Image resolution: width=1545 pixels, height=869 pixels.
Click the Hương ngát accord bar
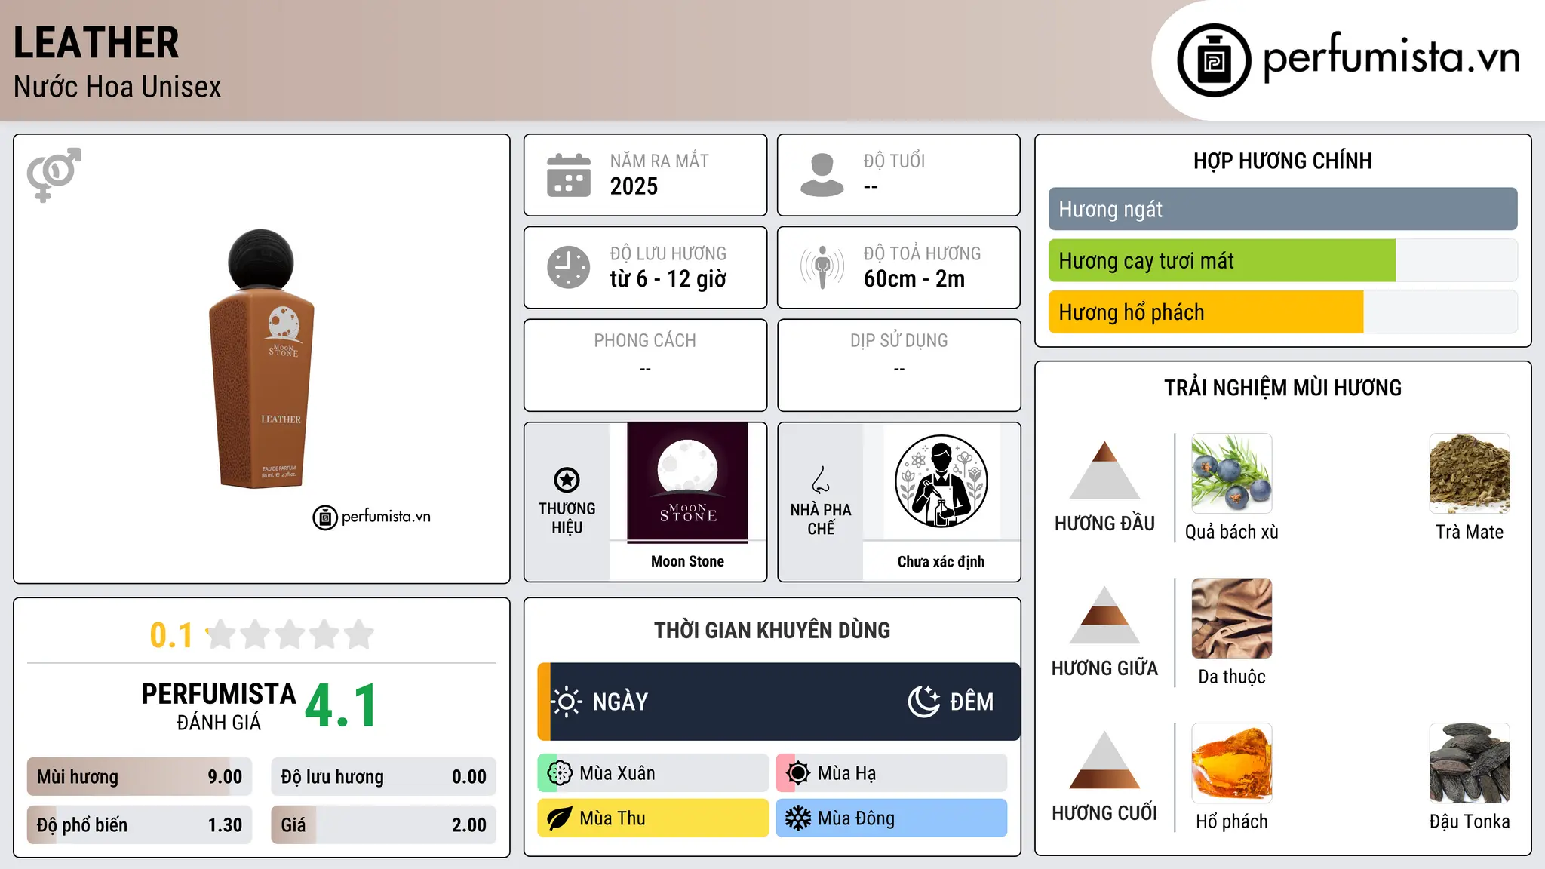pos(1282,209)
